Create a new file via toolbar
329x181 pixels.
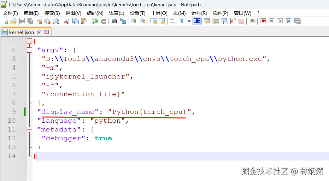[5, 21]
